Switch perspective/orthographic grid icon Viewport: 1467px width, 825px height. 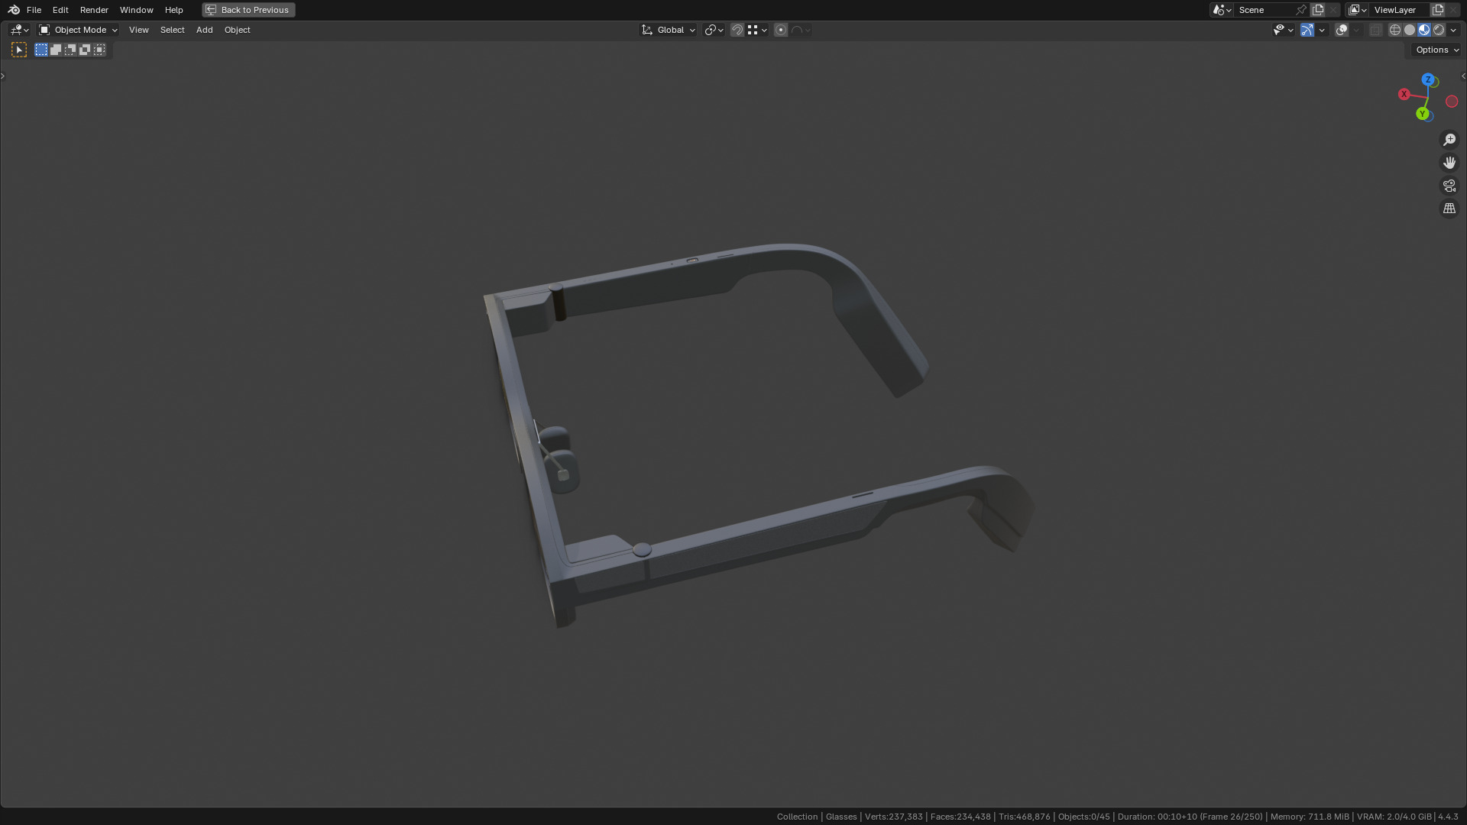pyautogui.click(x=1449, y=209)
